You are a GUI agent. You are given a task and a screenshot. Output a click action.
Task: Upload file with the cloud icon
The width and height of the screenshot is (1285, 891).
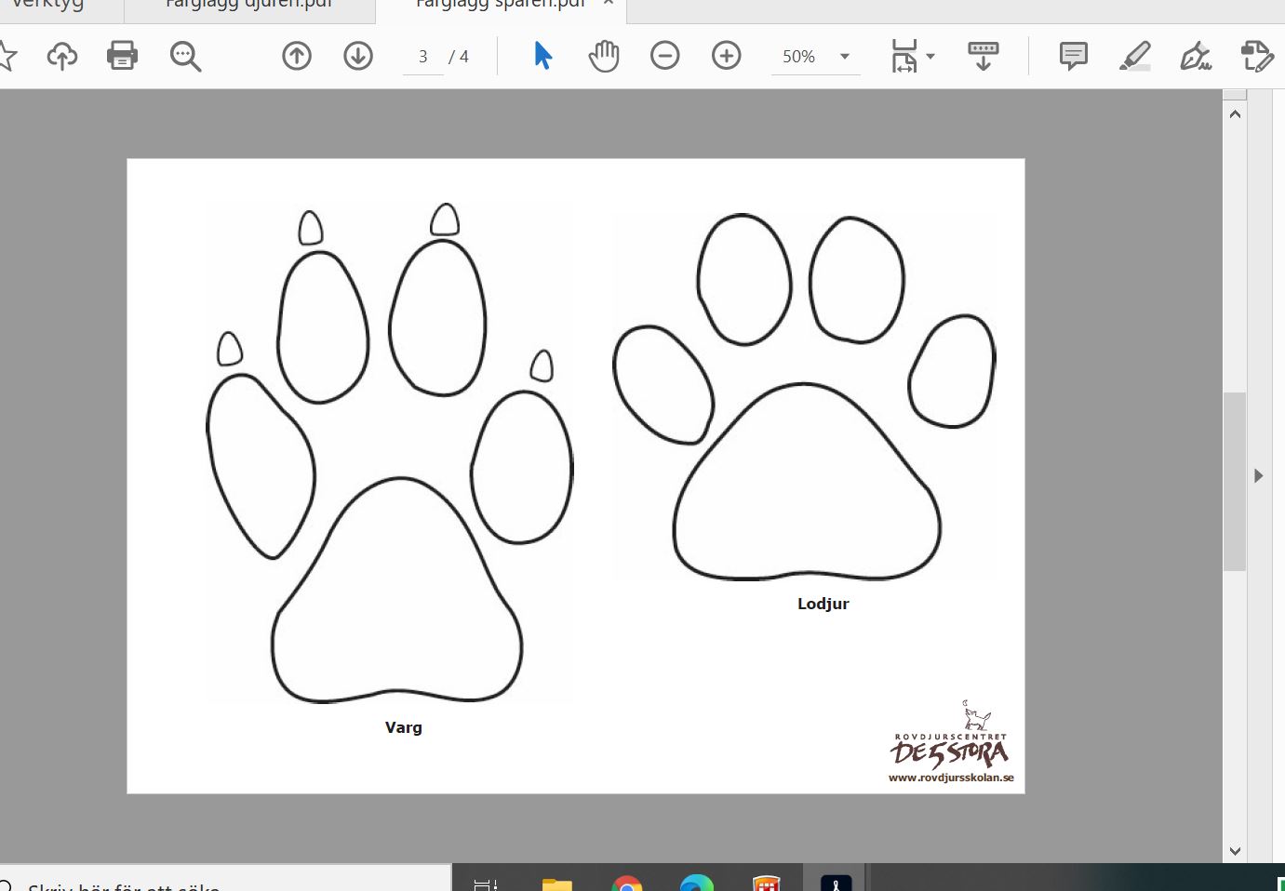coord(62,56)
